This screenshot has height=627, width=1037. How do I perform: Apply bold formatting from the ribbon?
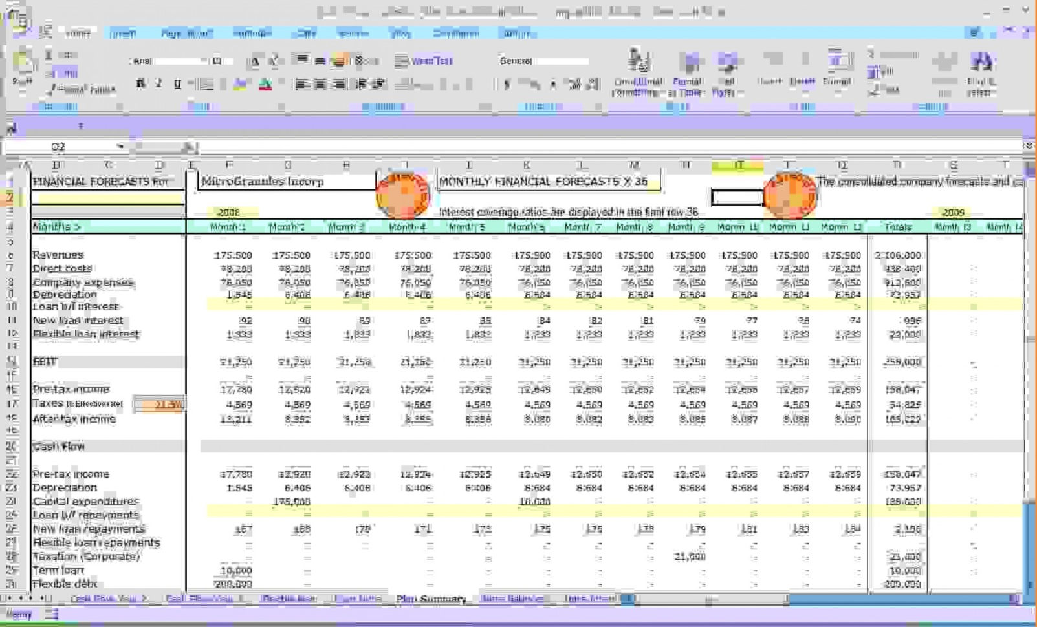click(140, 83)
